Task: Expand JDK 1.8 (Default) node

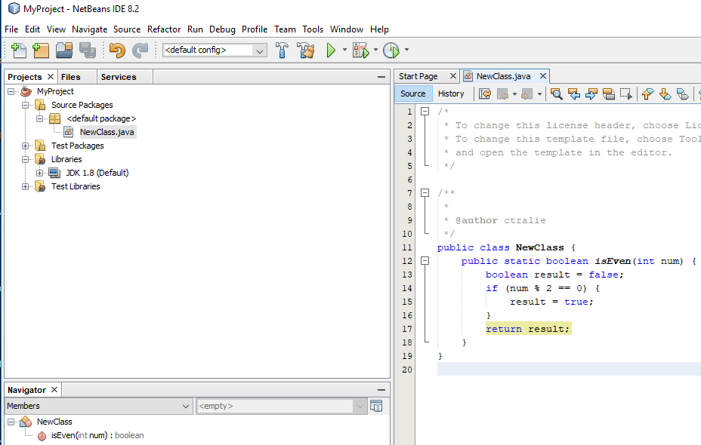Action: pos(40,173)
